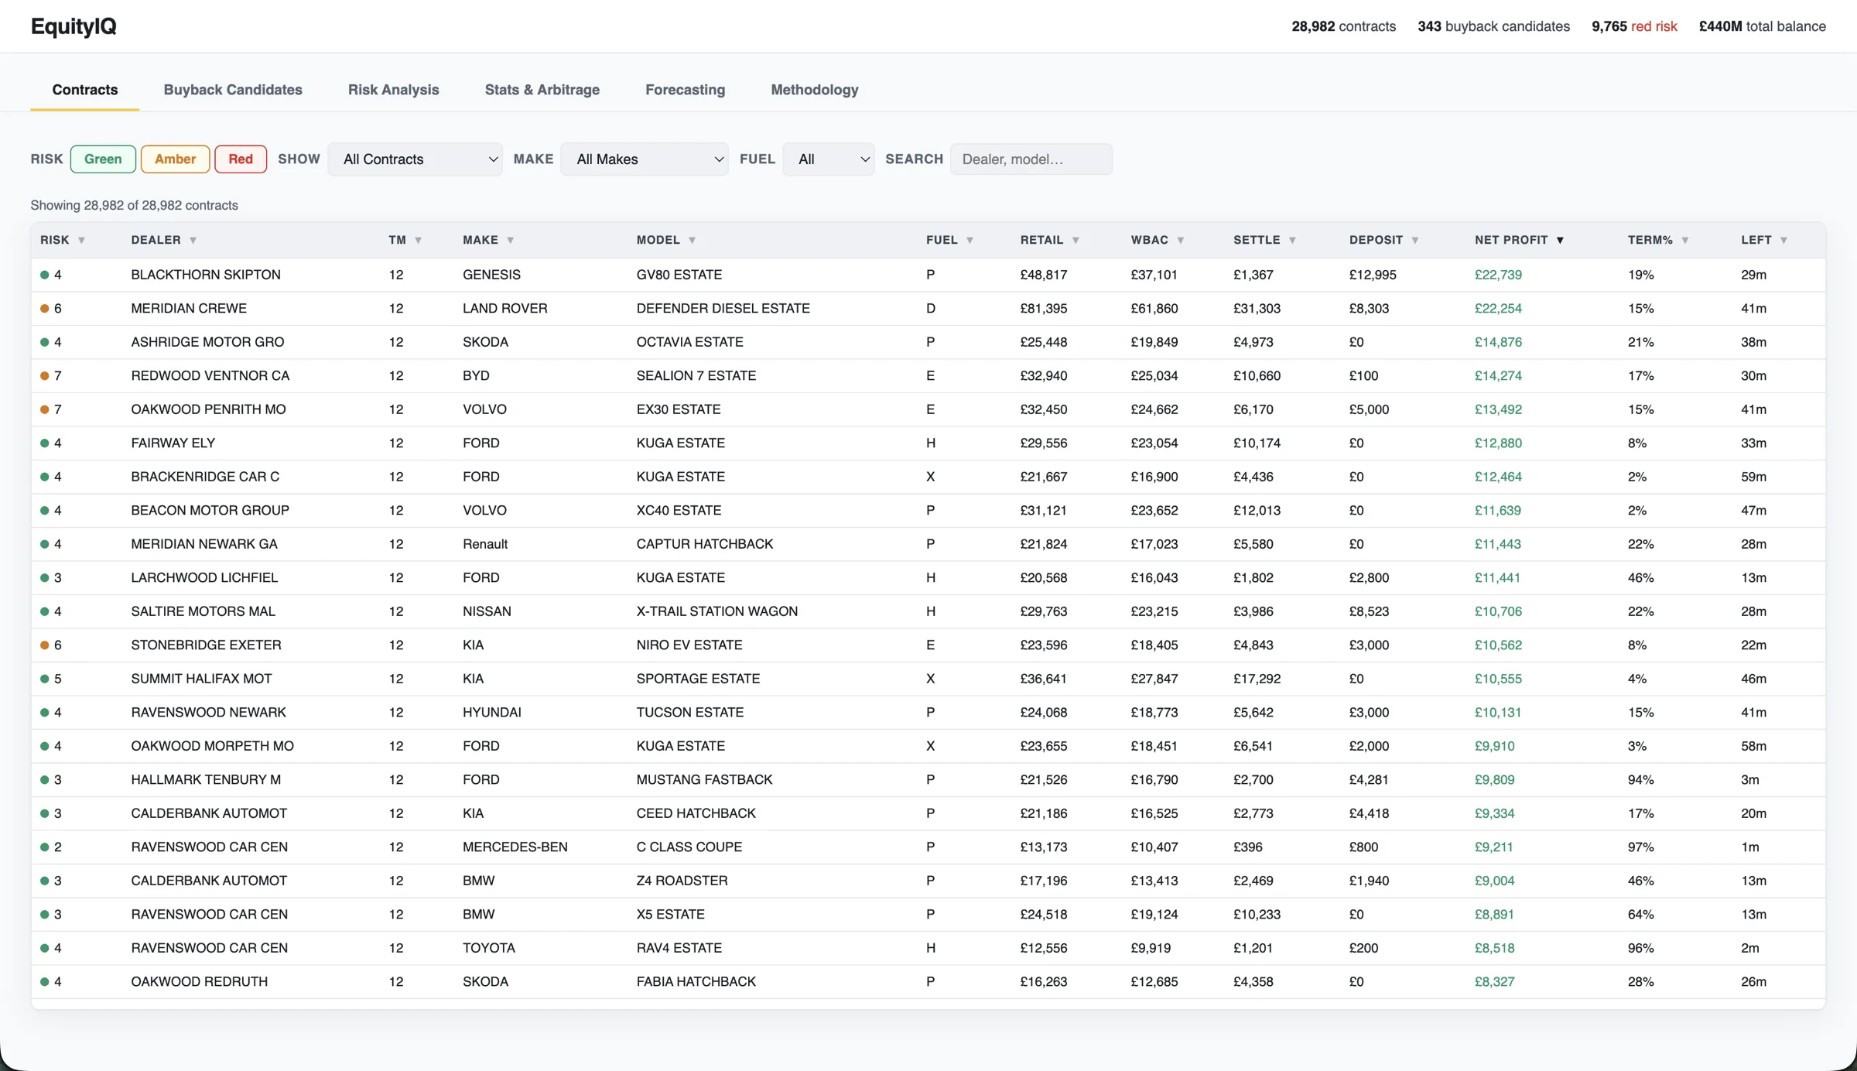Screen dimensions: 1857x1071
Task: Select the BLACKTHORN SKIPTON row
Action: 928,275
